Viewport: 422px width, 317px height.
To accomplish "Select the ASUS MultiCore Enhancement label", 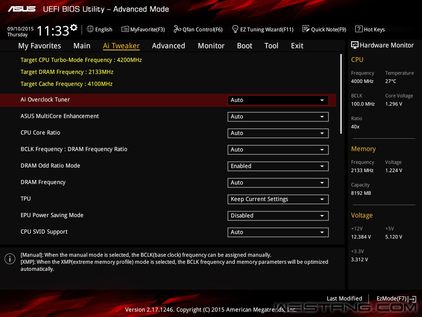I will tap(60, 116).
